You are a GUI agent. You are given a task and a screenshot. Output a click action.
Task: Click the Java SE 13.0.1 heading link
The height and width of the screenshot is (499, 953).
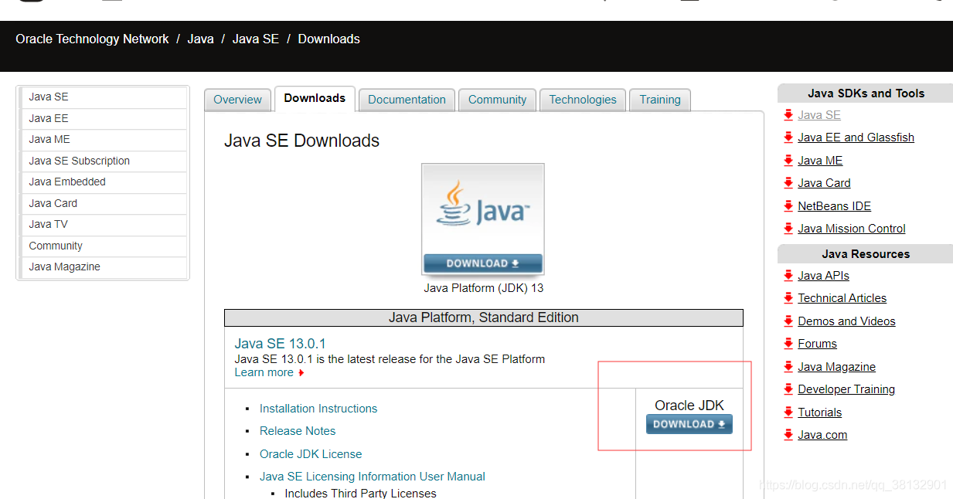click(280, 344)
